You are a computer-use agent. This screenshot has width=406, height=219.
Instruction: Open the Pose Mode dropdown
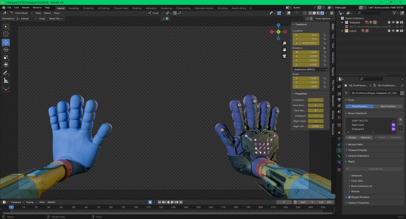click(x=22, y=13)
